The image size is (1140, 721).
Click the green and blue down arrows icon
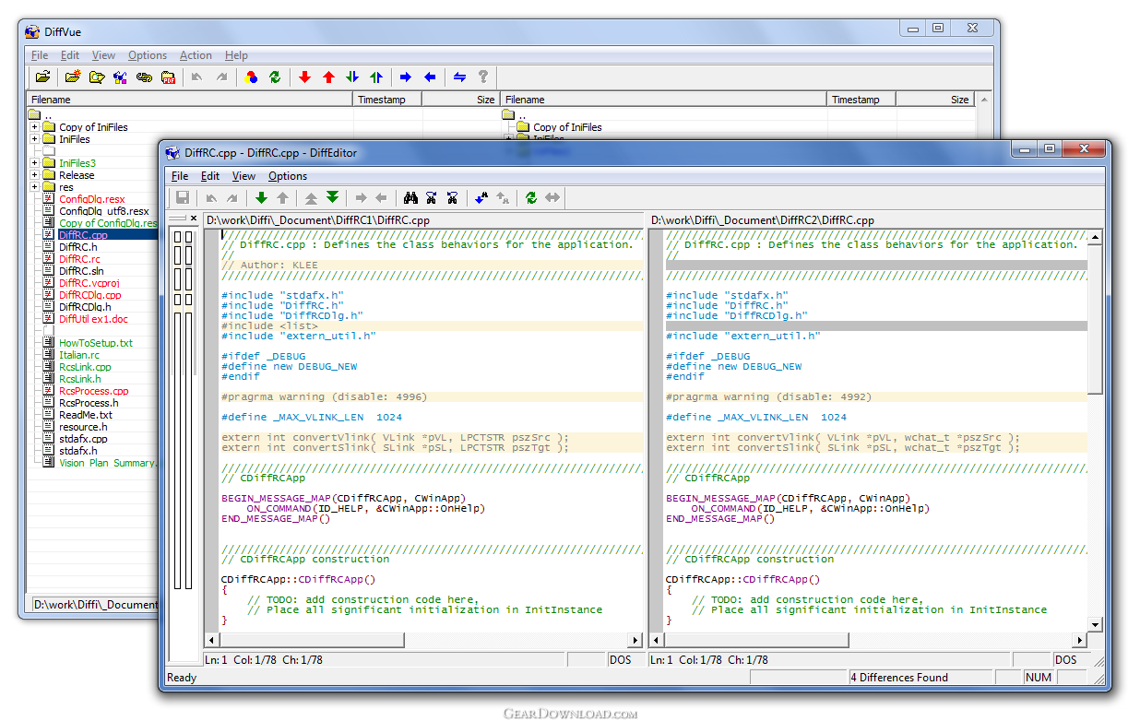[x=352, y=77]
